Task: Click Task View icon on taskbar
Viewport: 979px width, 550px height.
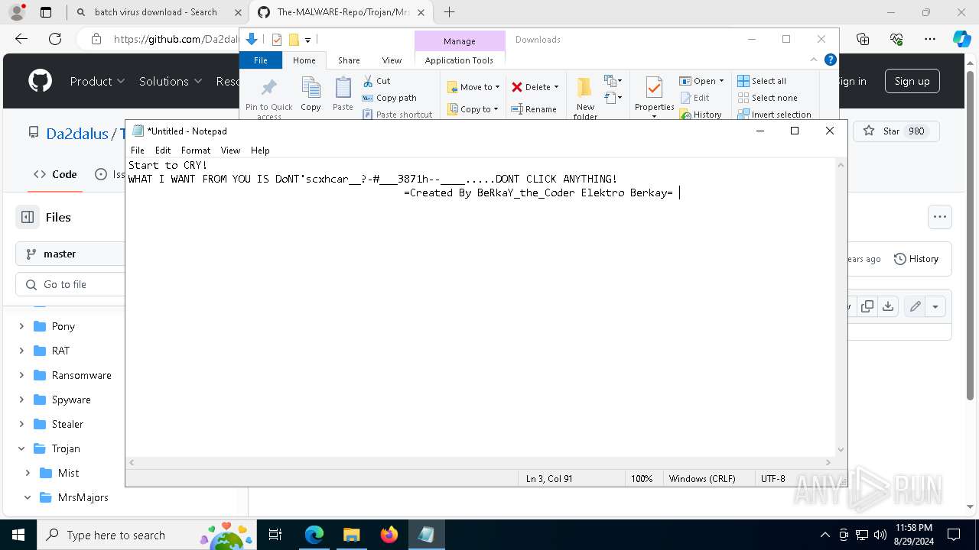Action: point(275,535)
